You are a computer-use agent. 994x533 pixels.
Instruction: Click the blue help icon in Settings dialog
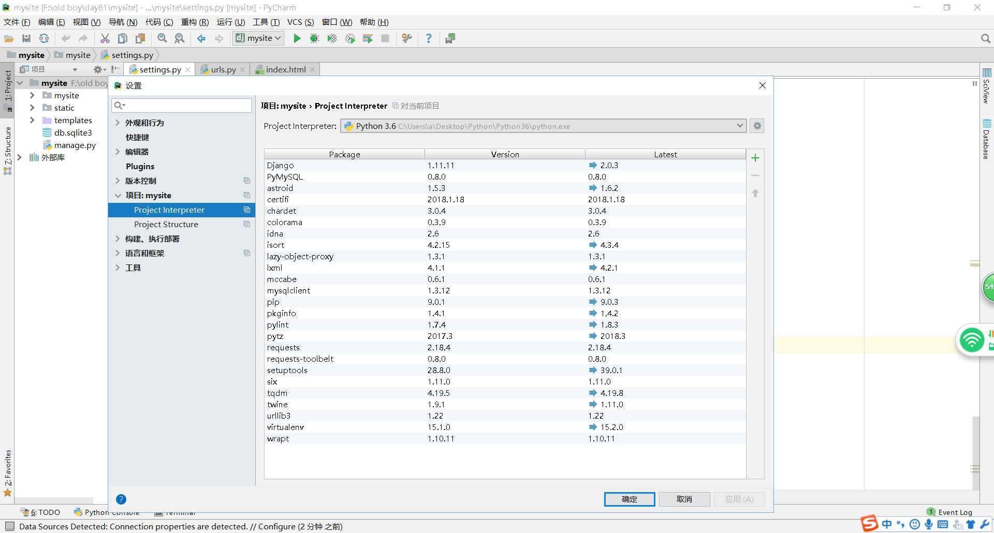(121, 499)
